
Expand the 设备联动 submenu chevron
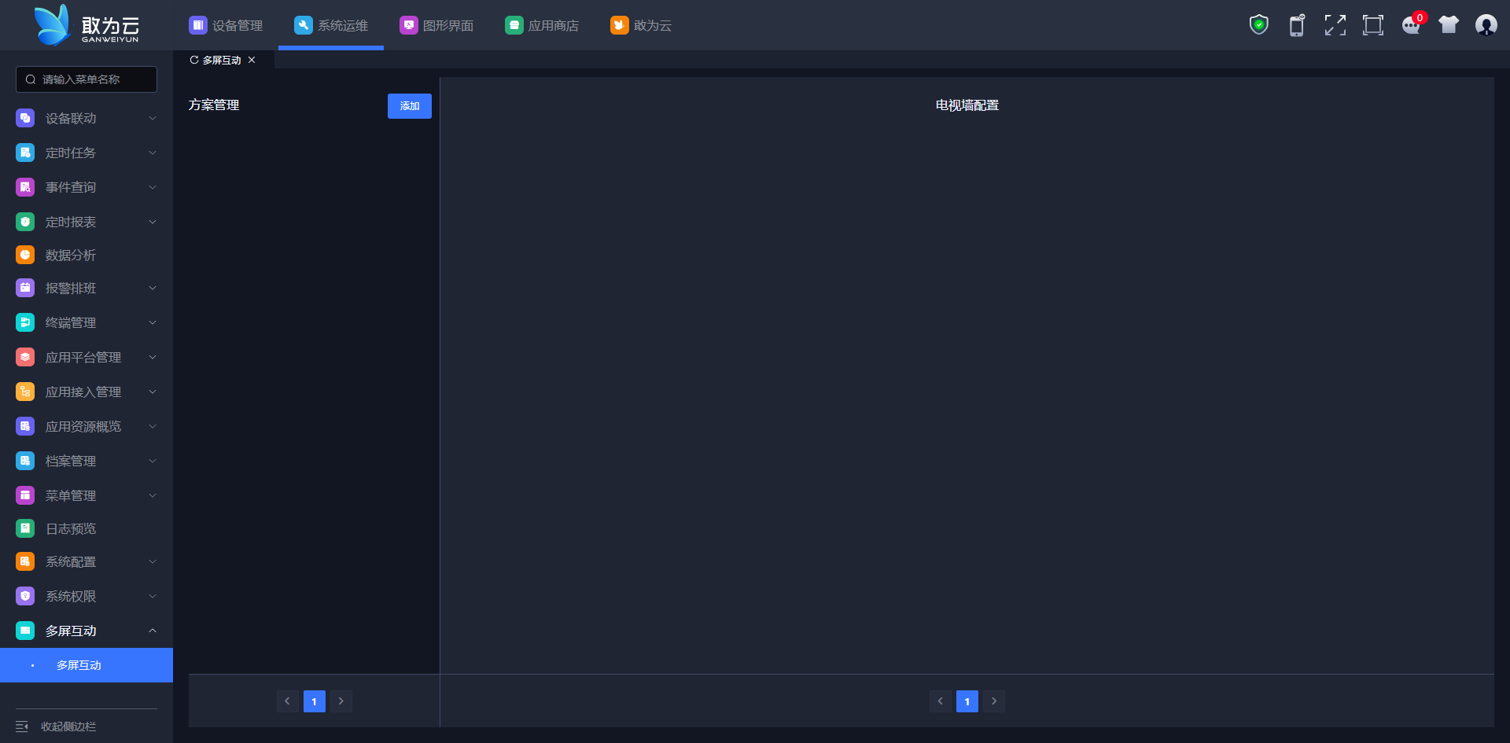(153, 118)
